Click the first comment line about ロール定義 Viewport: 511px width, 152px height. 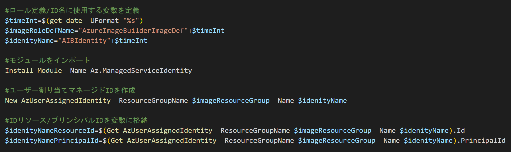tap(72, 11)
